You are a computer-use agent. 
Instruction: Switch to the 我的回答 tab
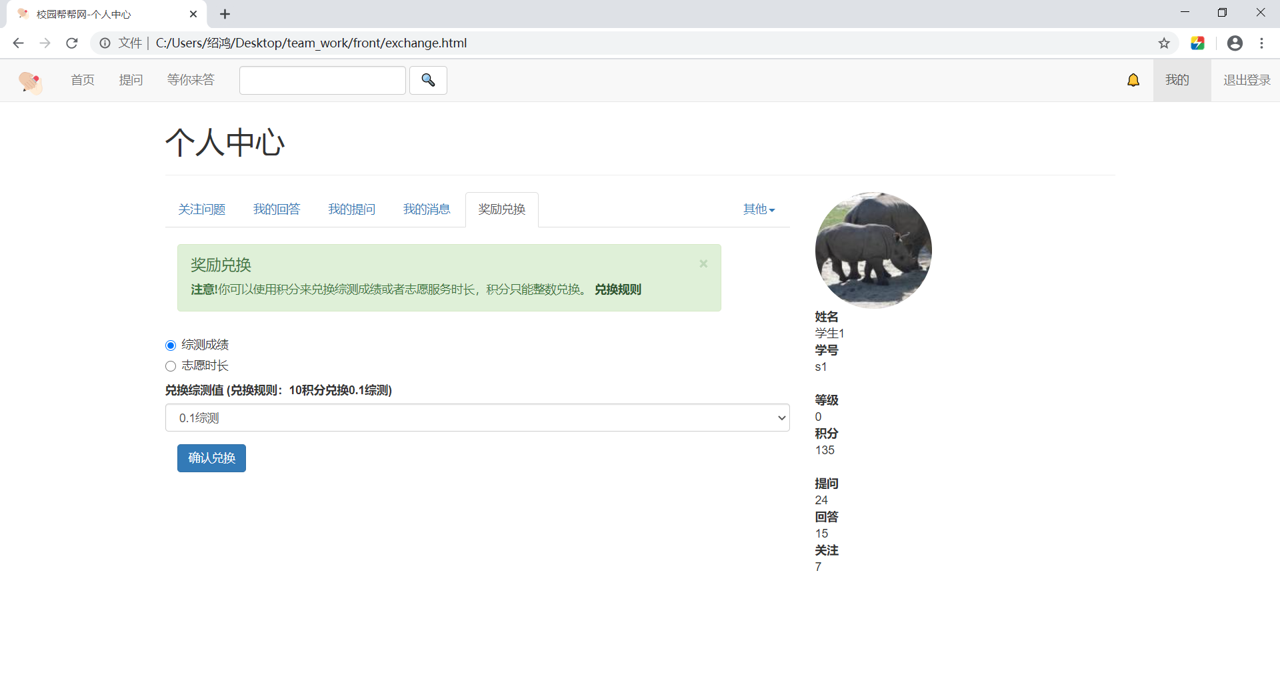[x=277, y=209]
